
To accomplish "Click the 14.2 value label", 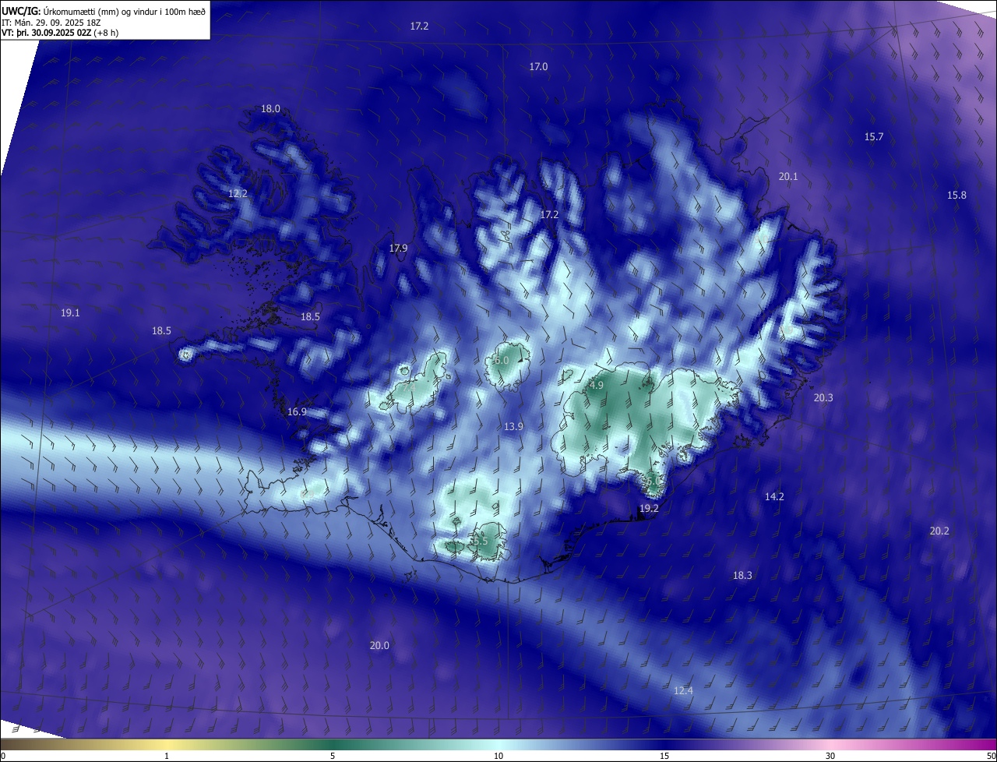I will click(774, 497).
